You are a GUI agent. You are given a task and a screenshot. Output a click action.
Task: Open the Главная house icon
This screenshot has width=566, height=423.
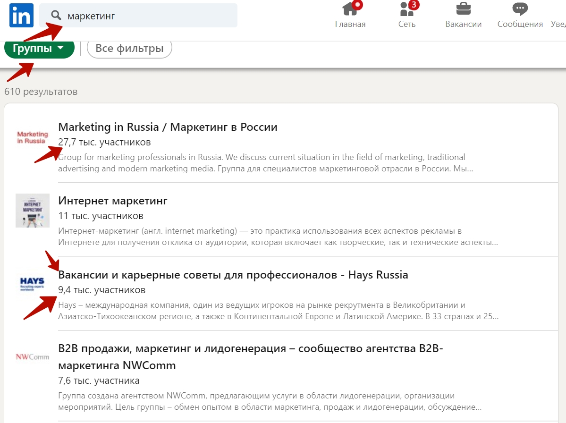coord(350,8)
